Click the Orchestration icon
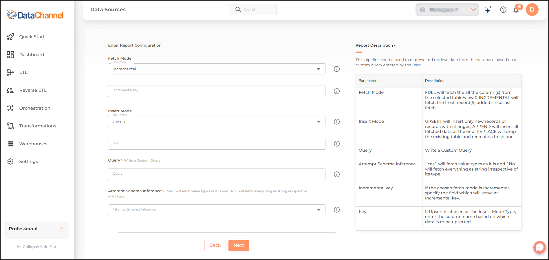549x260 pixels. pos(10,108)
